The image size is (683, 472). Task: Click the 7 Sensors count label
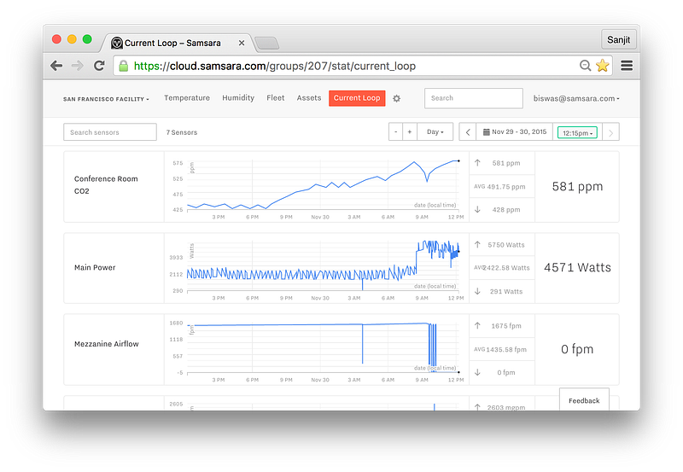pyautogui.click(x=182, y=132)
